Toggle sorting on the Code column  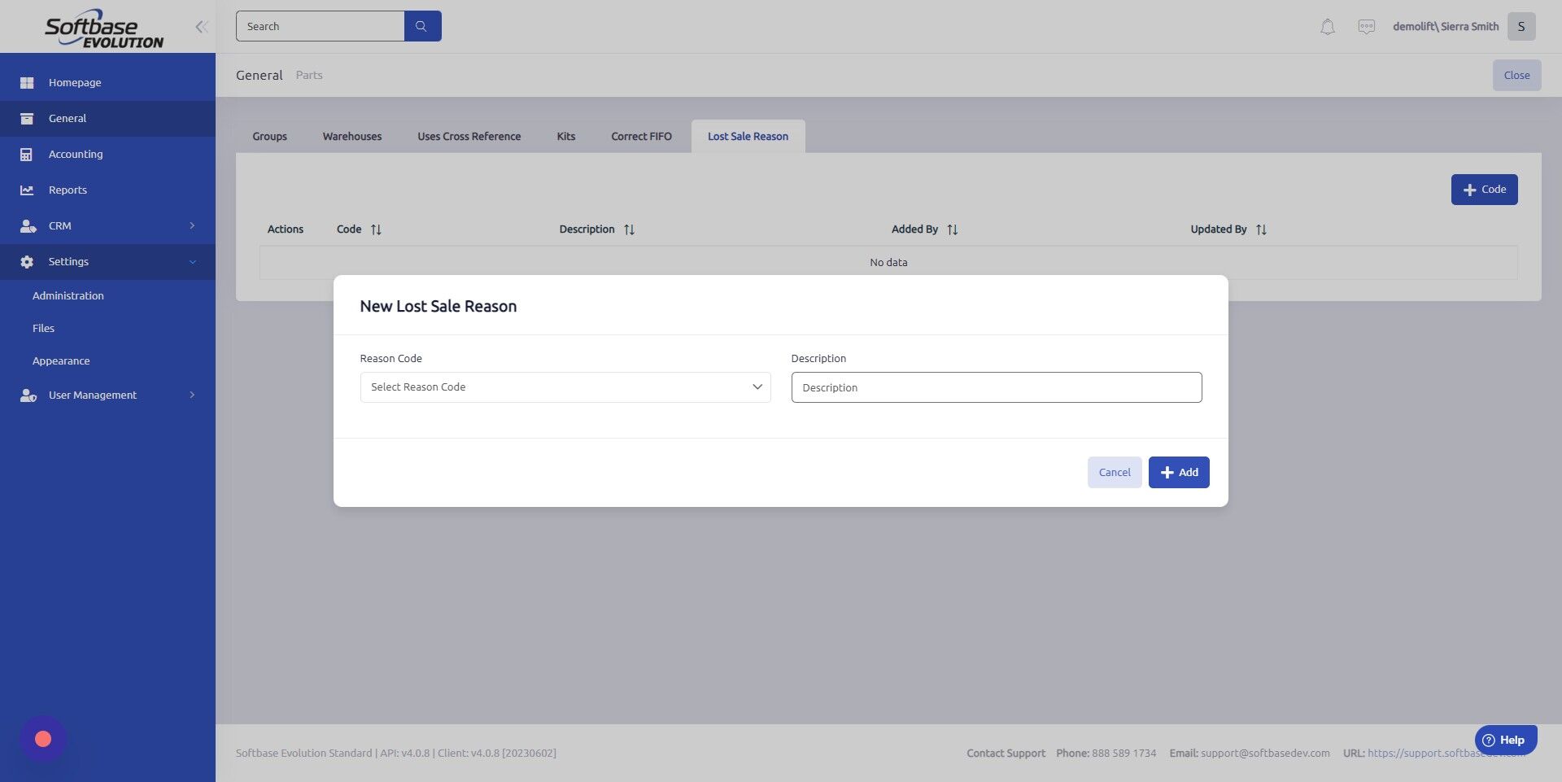click(377, 229)
